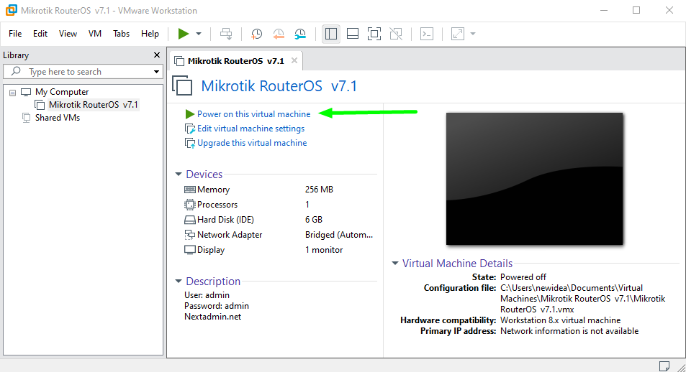
Task: Power on this virtual machine link
Action: click(x=253, y=114)
